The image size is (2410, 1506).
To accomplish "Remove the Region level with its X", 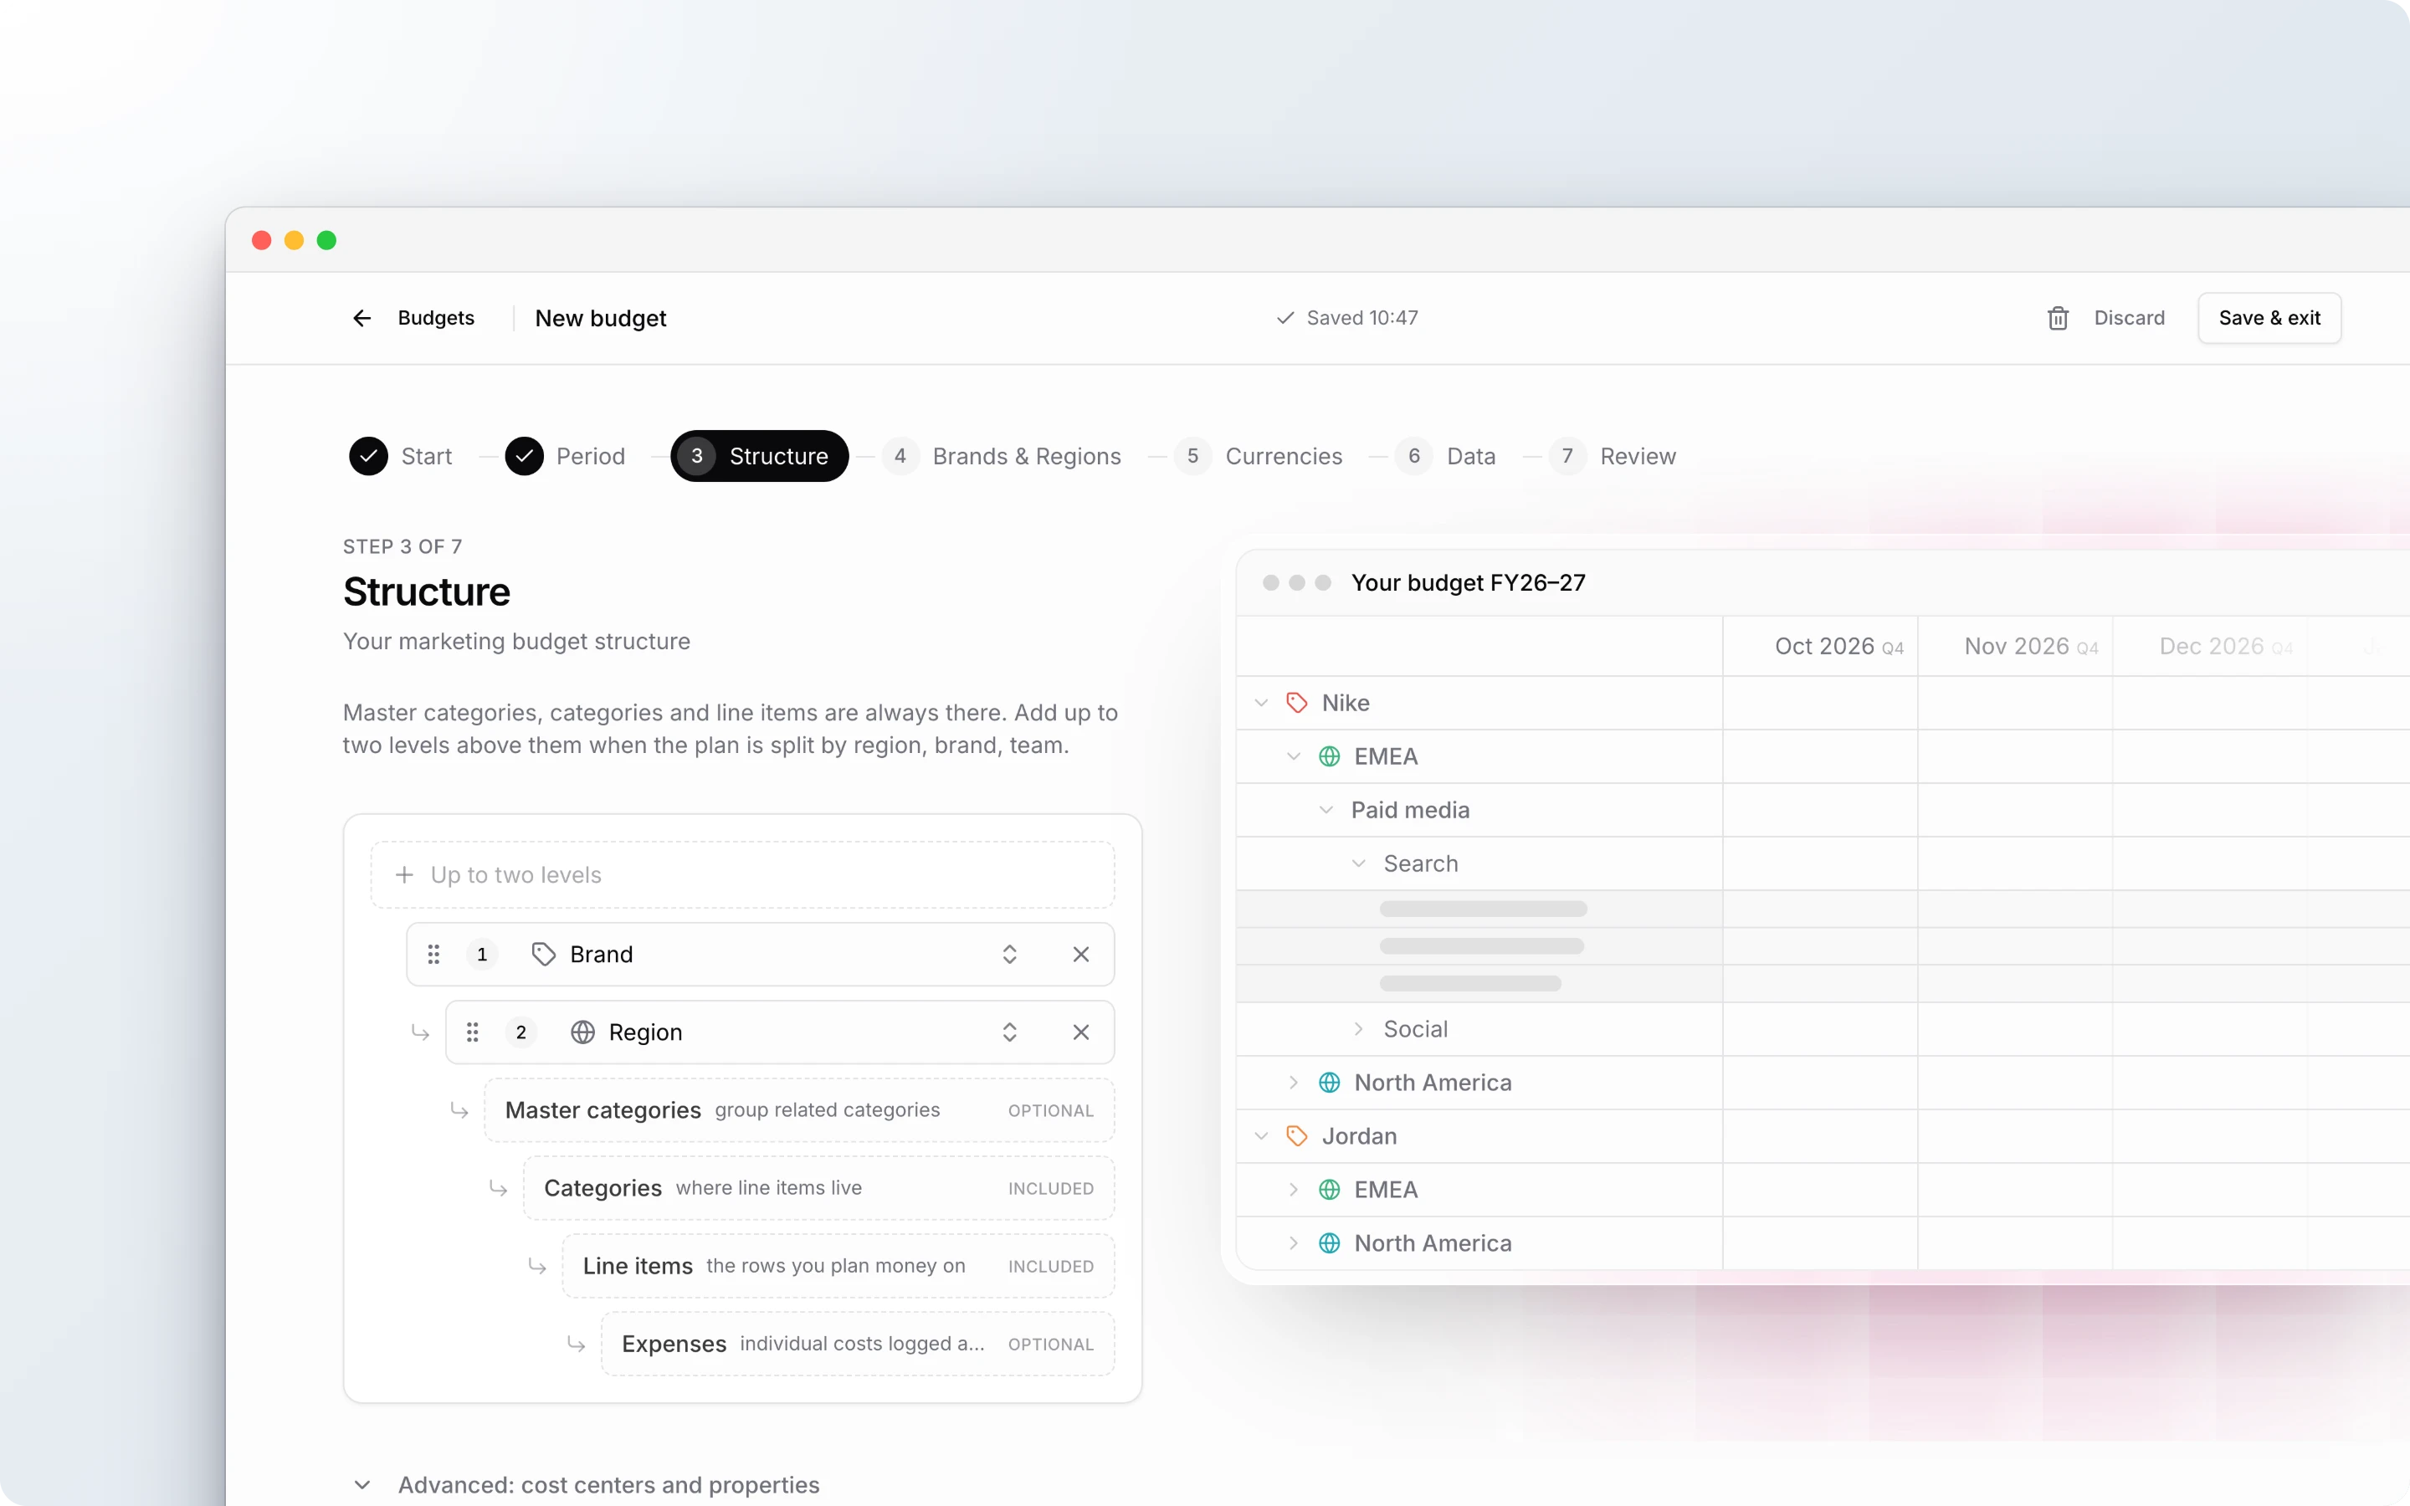I will point(1080,1032).
